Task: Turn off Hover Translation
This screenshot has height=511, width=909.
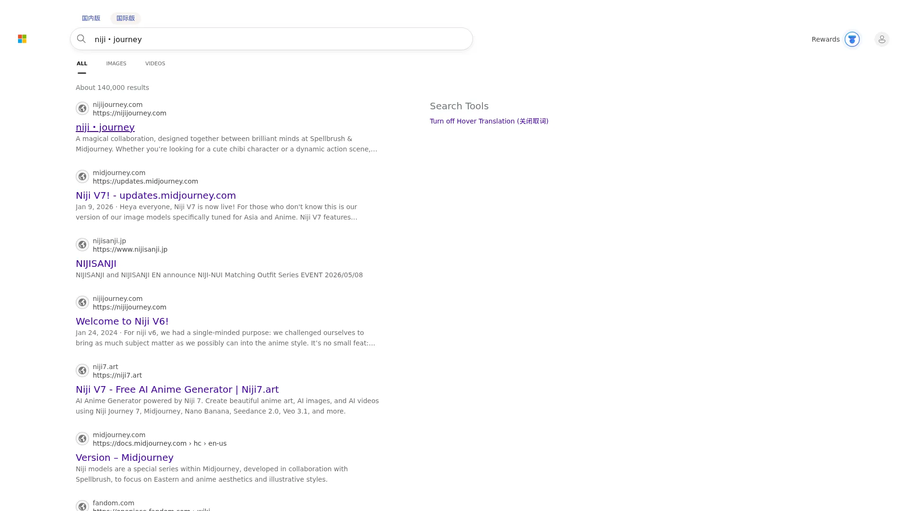Action: 489,121
